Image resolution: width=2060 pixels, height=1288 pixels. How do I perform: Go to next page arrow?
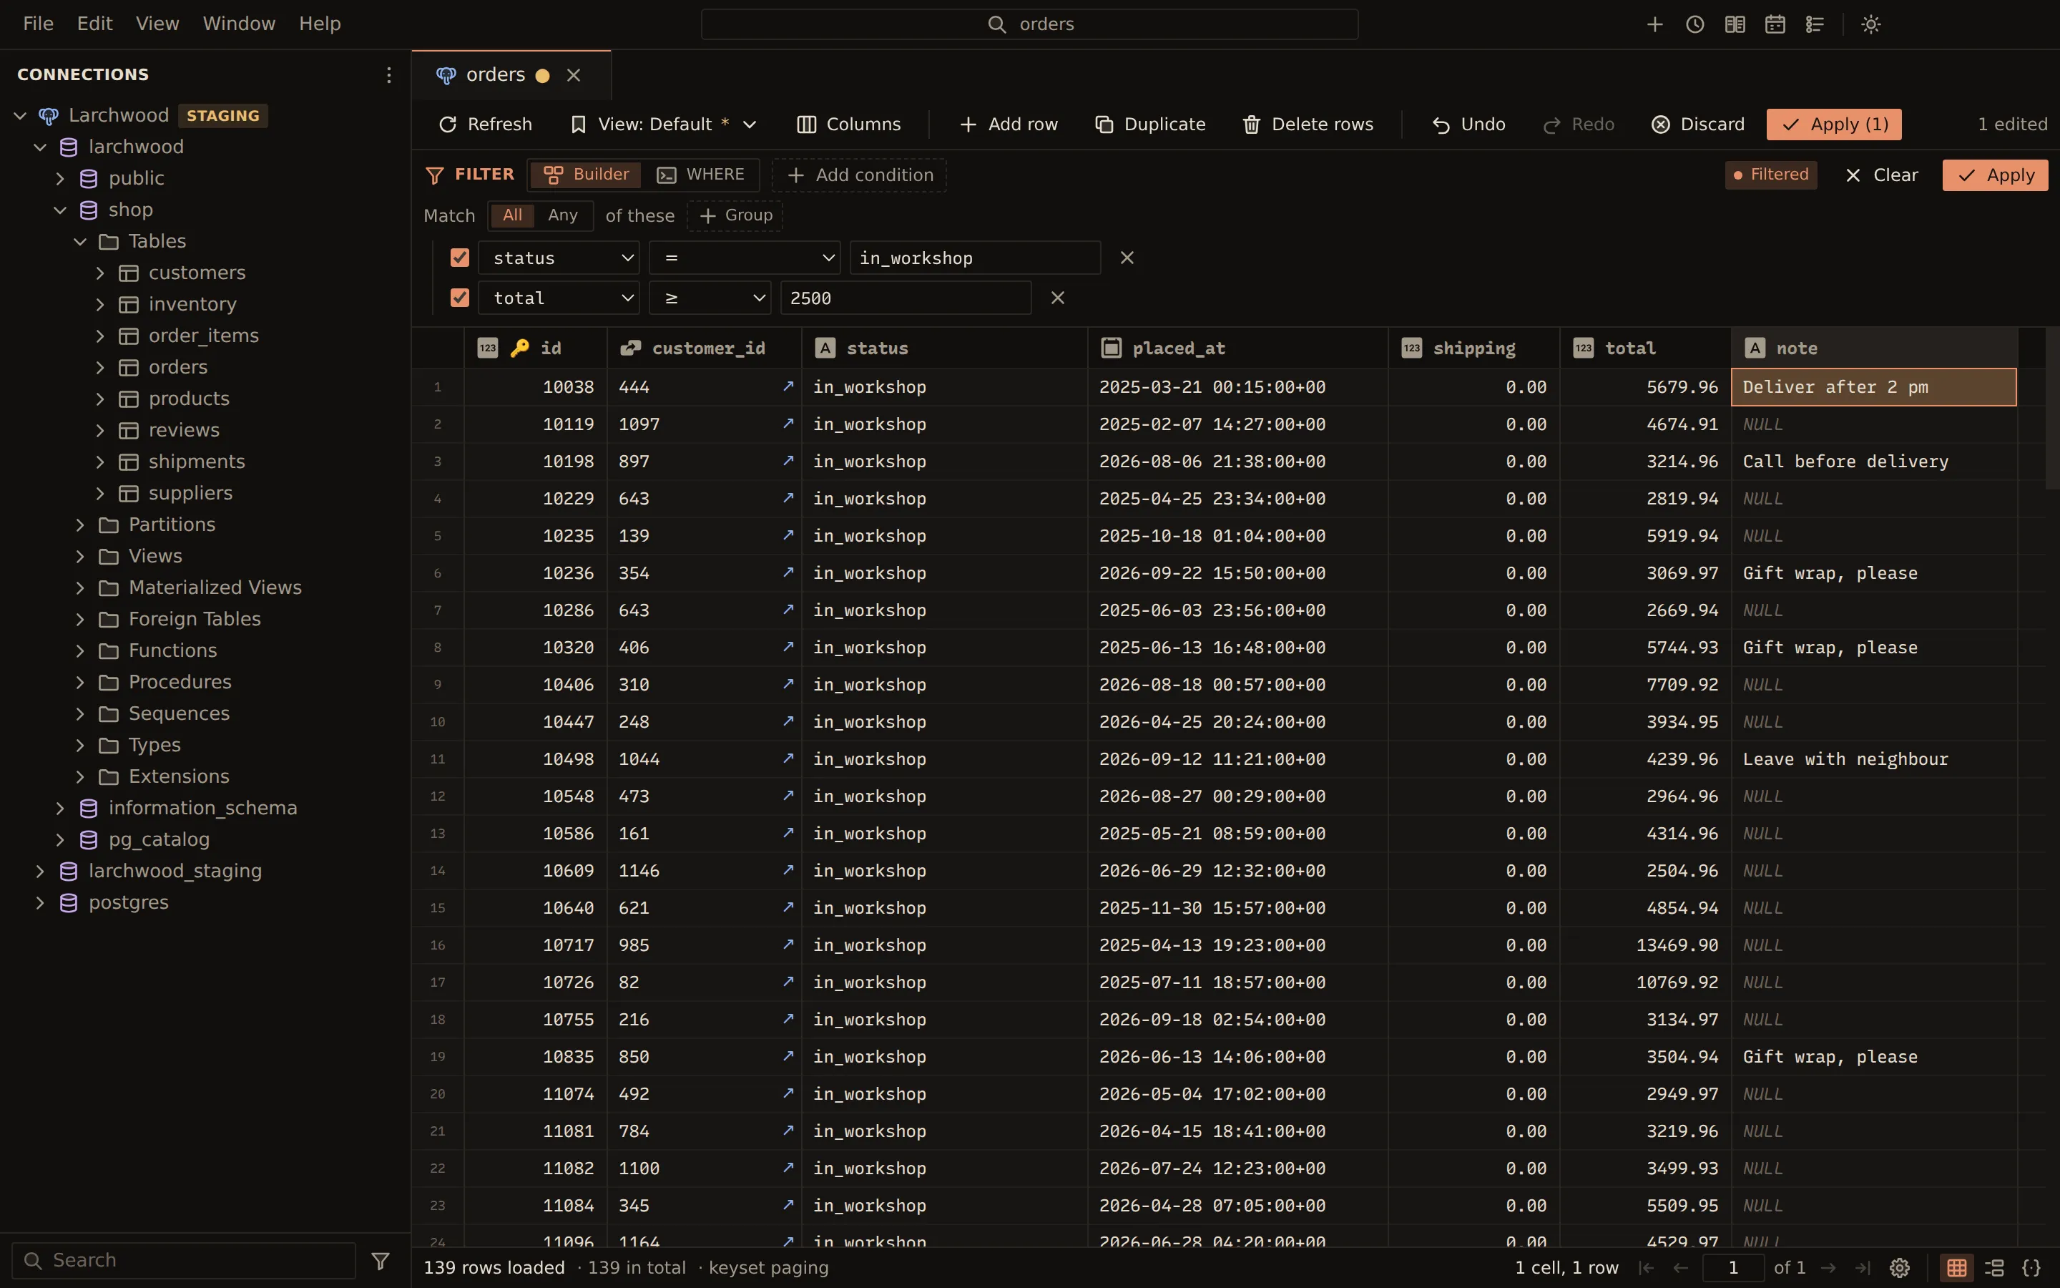tap(1828, 1267)
